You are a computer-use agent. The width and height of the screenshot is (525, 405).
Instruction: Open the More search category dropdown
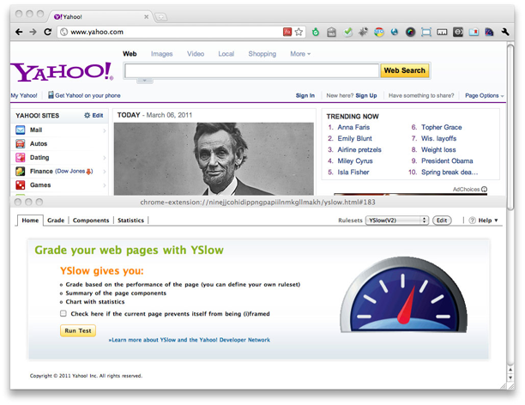point(300,54)
